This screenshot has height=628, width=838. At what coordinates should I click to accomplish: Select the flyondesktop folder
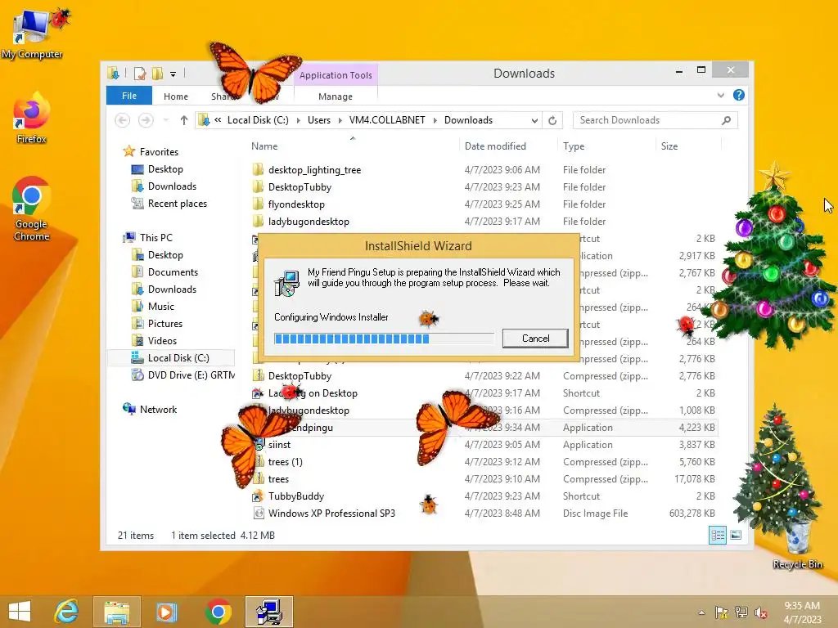(x=296, y=204)
